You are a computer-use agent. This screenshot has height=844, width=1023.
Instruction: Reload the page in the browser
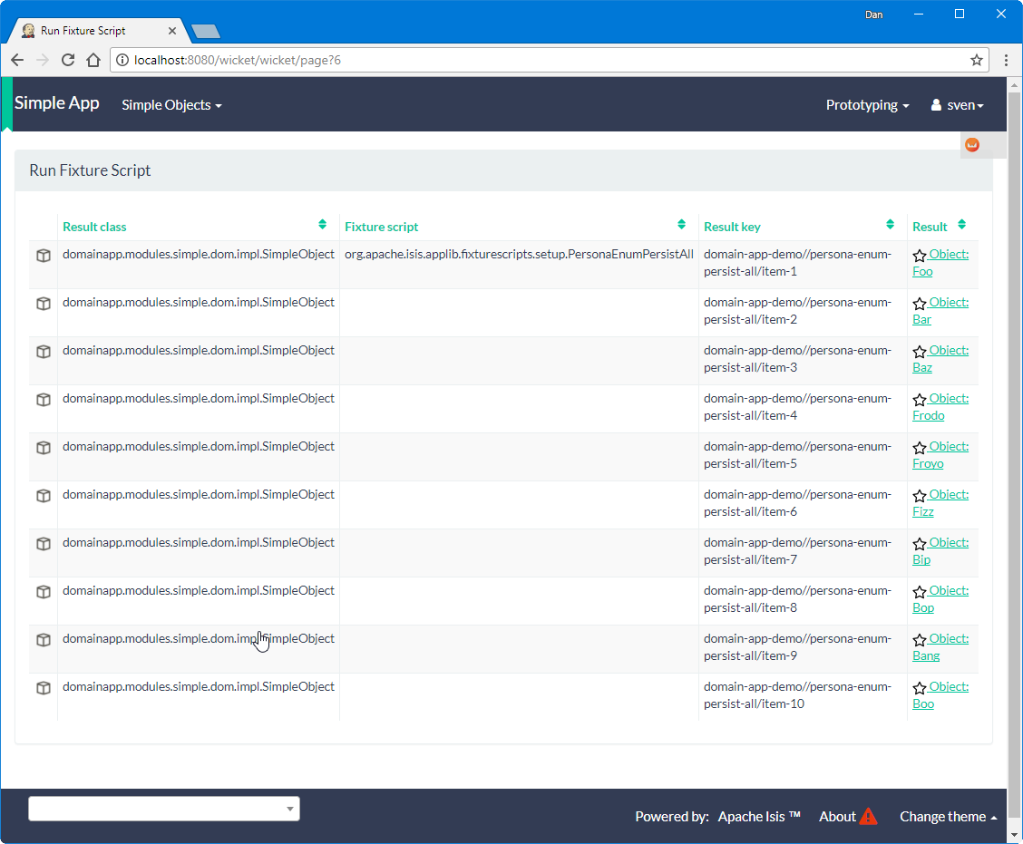point(67,60)
